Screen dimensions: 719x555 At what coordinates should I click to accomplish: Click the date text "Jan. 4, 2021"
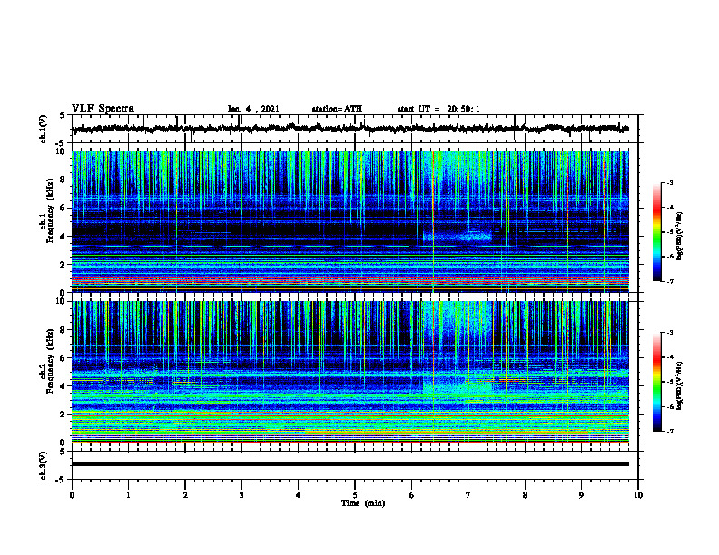tap(253, 109)
